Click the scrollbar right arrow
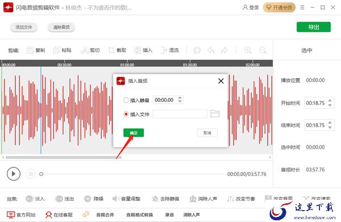The height and width of the screenshot is (222, 341). point(270,157)
